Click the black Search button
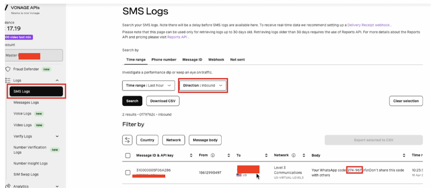444x188 pixels. (x=132, y=101)
